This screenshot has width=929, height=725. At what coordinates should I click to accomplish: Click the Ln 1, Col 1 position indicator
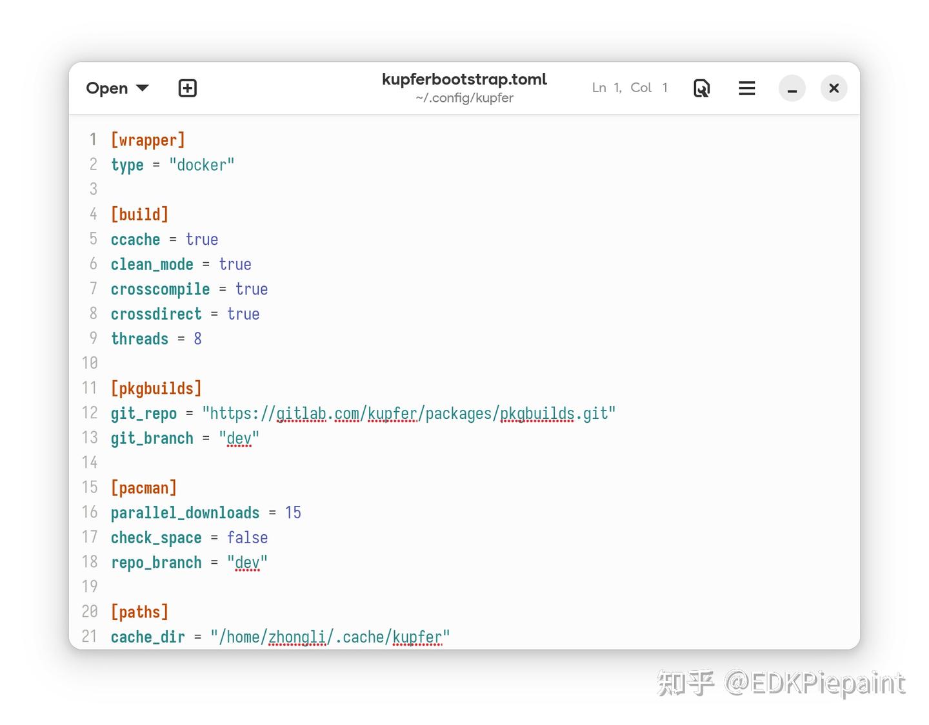(x=630, y=88)
